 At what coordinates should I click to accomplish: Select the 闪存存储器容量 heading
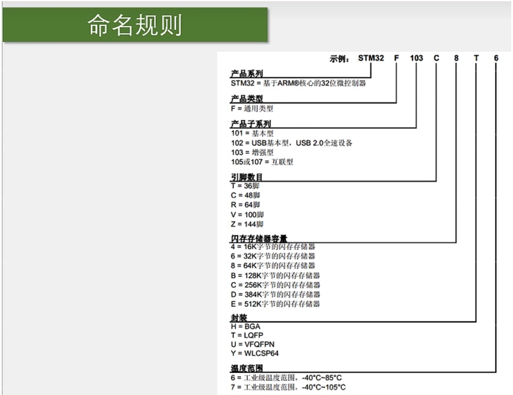pyautogui.click(x=259, y=238)
